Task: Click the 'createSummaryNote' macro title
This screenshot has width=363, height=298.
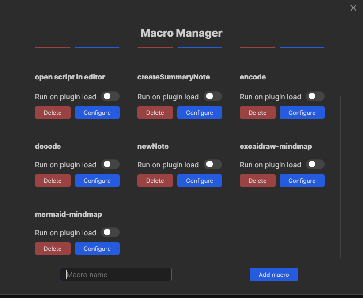Action: click(x=174, y=77)
